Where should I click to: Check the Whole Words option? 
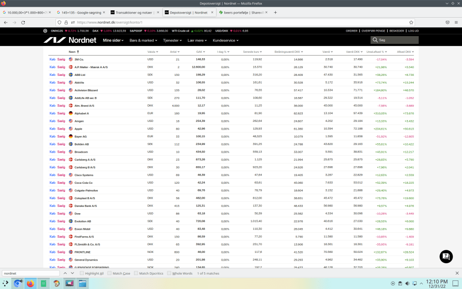click(169, 273)
